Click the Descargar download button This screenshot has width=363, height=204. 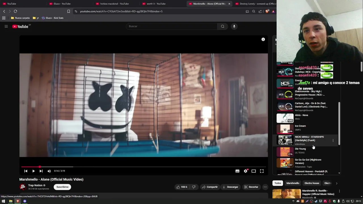[230, 187]
